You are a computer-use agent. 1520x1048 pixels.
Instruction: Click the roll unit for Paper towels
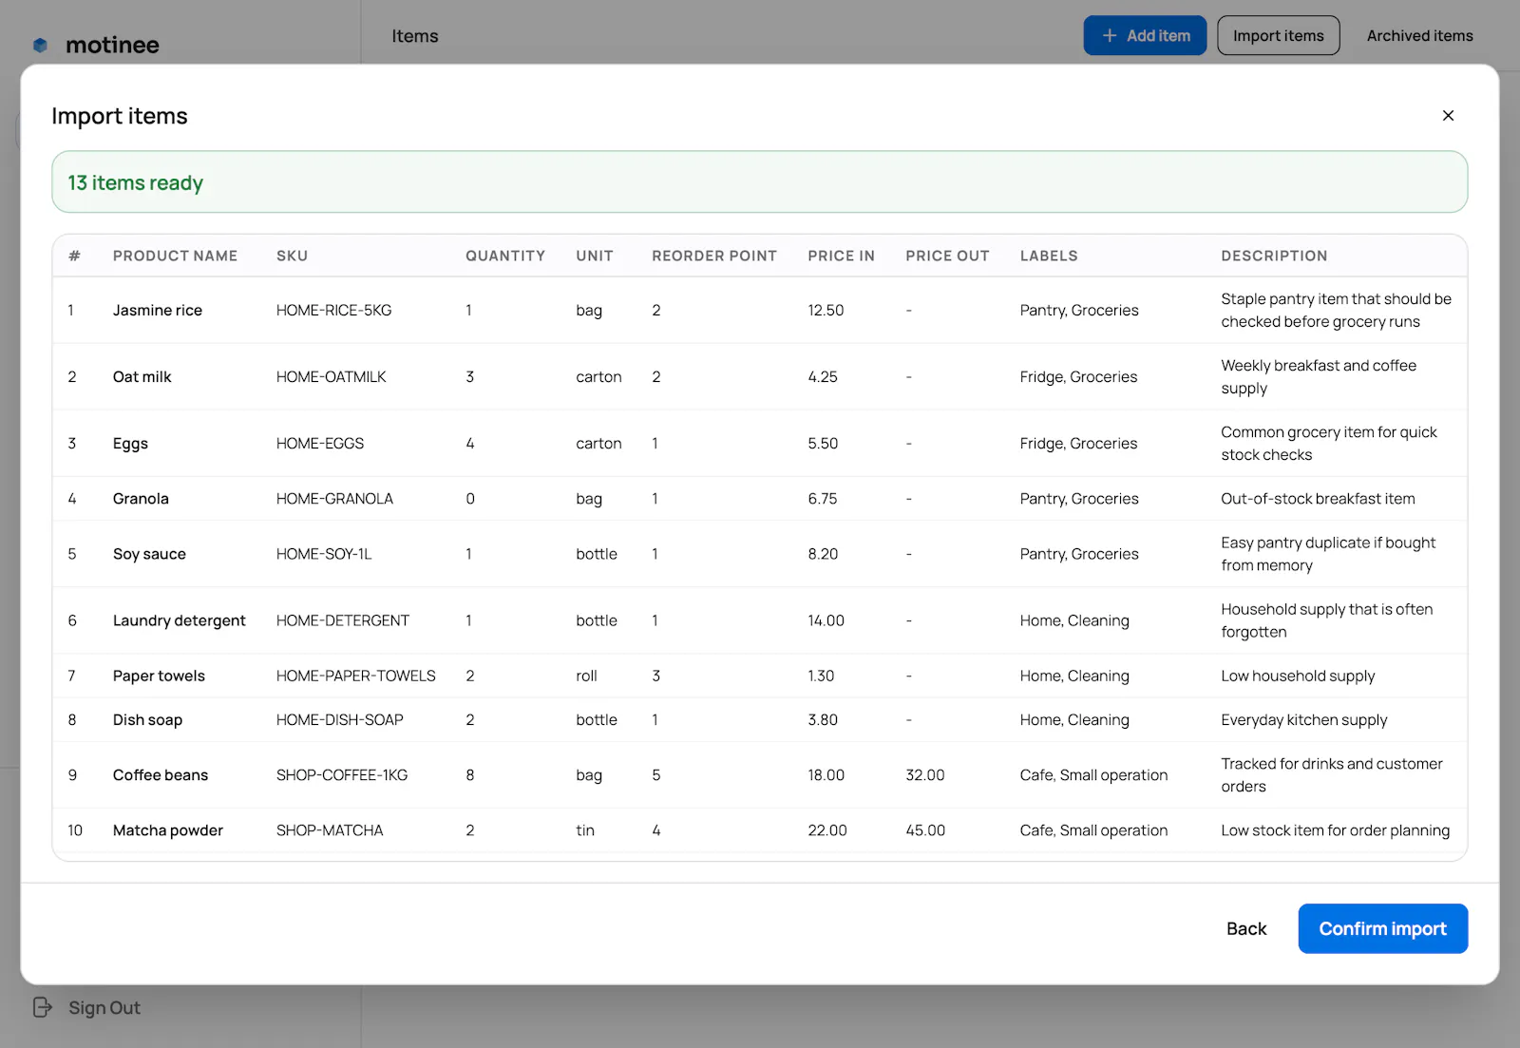pyautogui.click(x=586, y=676)
